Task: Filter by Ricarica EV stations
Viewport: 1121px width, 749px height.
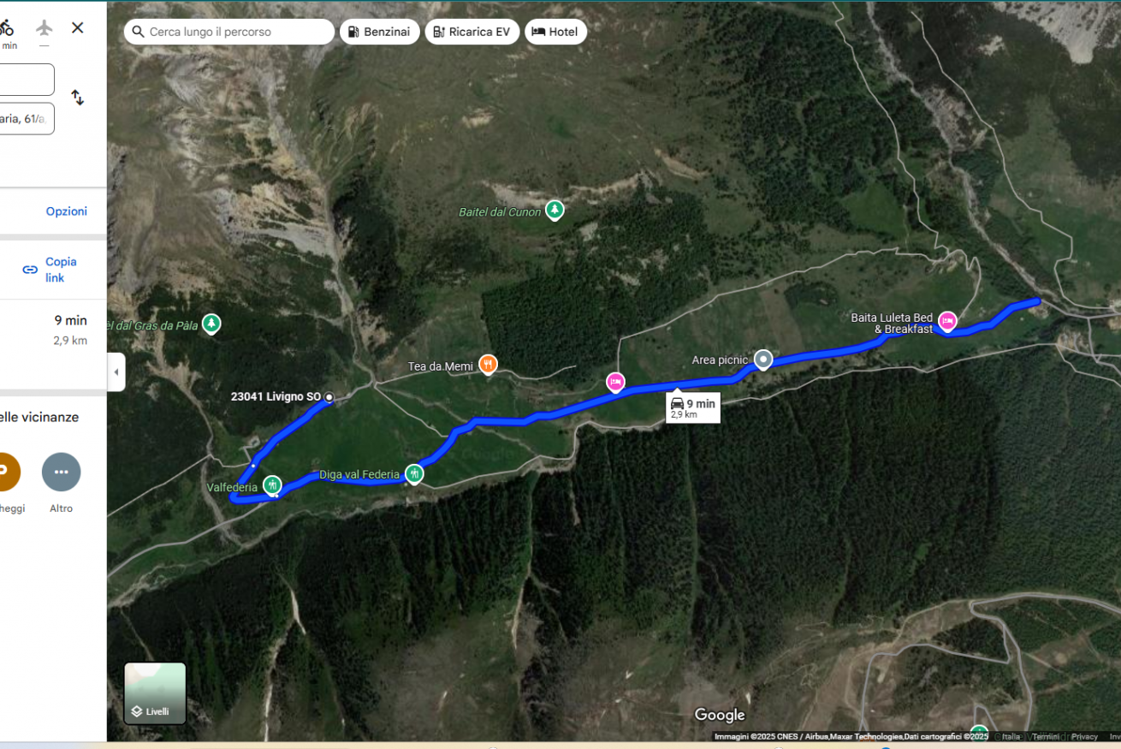Action: point(472,32)
